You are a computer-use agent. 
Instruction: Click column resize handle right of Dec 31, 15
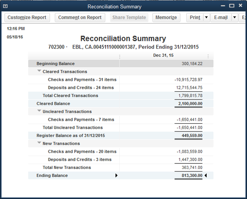click(x=208, y=56)
